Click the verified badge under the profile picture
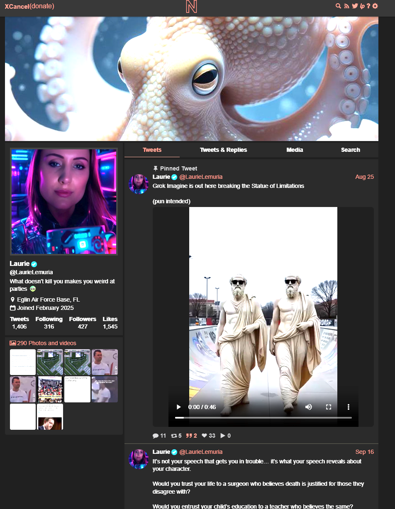This screenshot has width=395, height=509. 34,264
